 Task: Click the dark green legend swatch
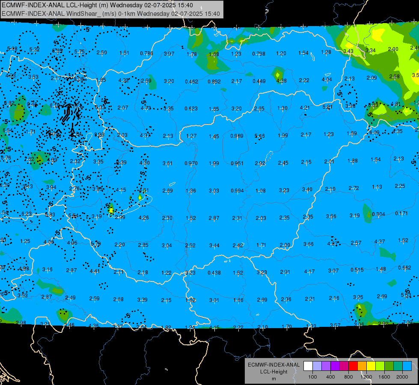point(389,366)
